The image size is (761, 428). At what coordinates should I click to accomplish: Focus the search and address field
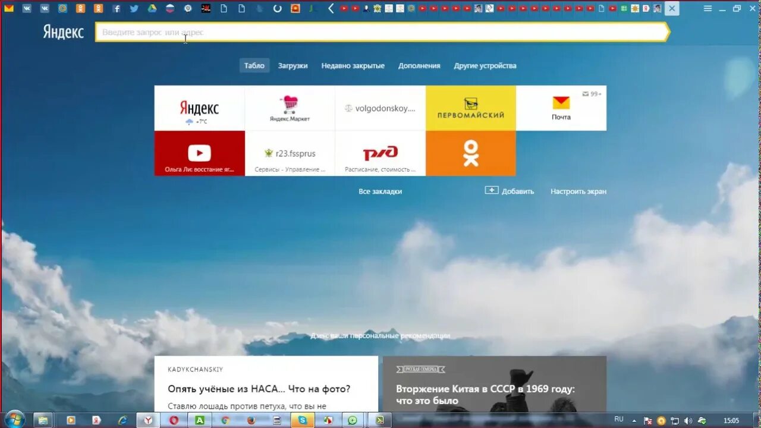pos(382,32)
